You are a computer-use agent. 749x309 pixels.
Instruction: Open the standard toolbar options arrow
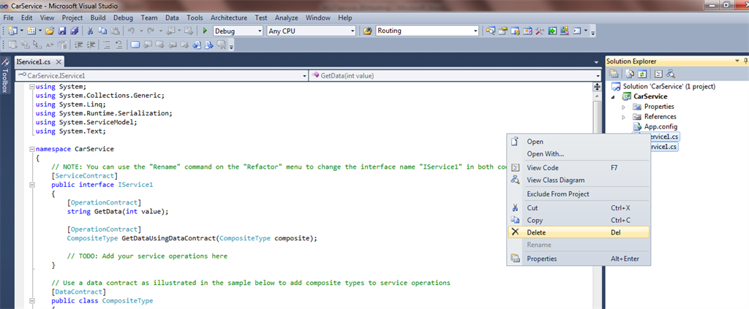click(592, 31)
